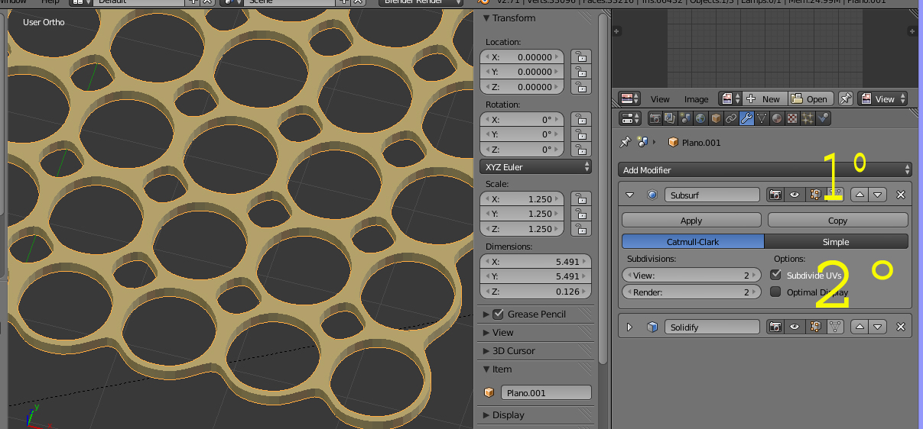Remove the Solidify modifier with its X

[x=900, y=327]
